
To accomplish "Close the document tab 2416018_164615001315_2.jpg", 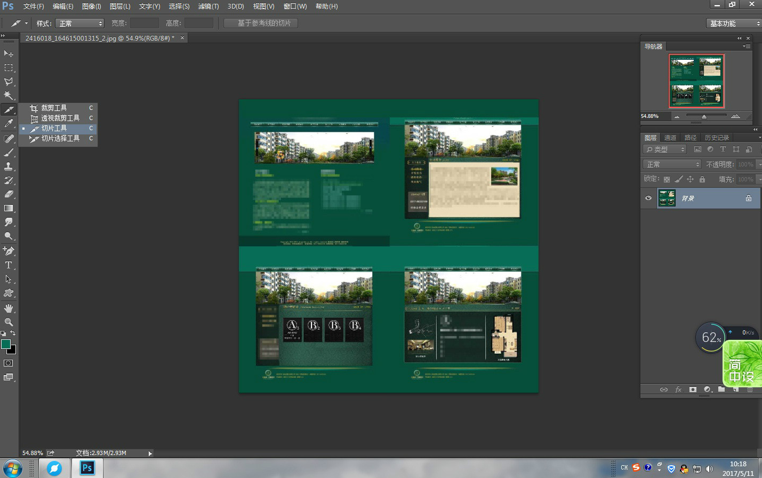I will (x=182, y=38).
